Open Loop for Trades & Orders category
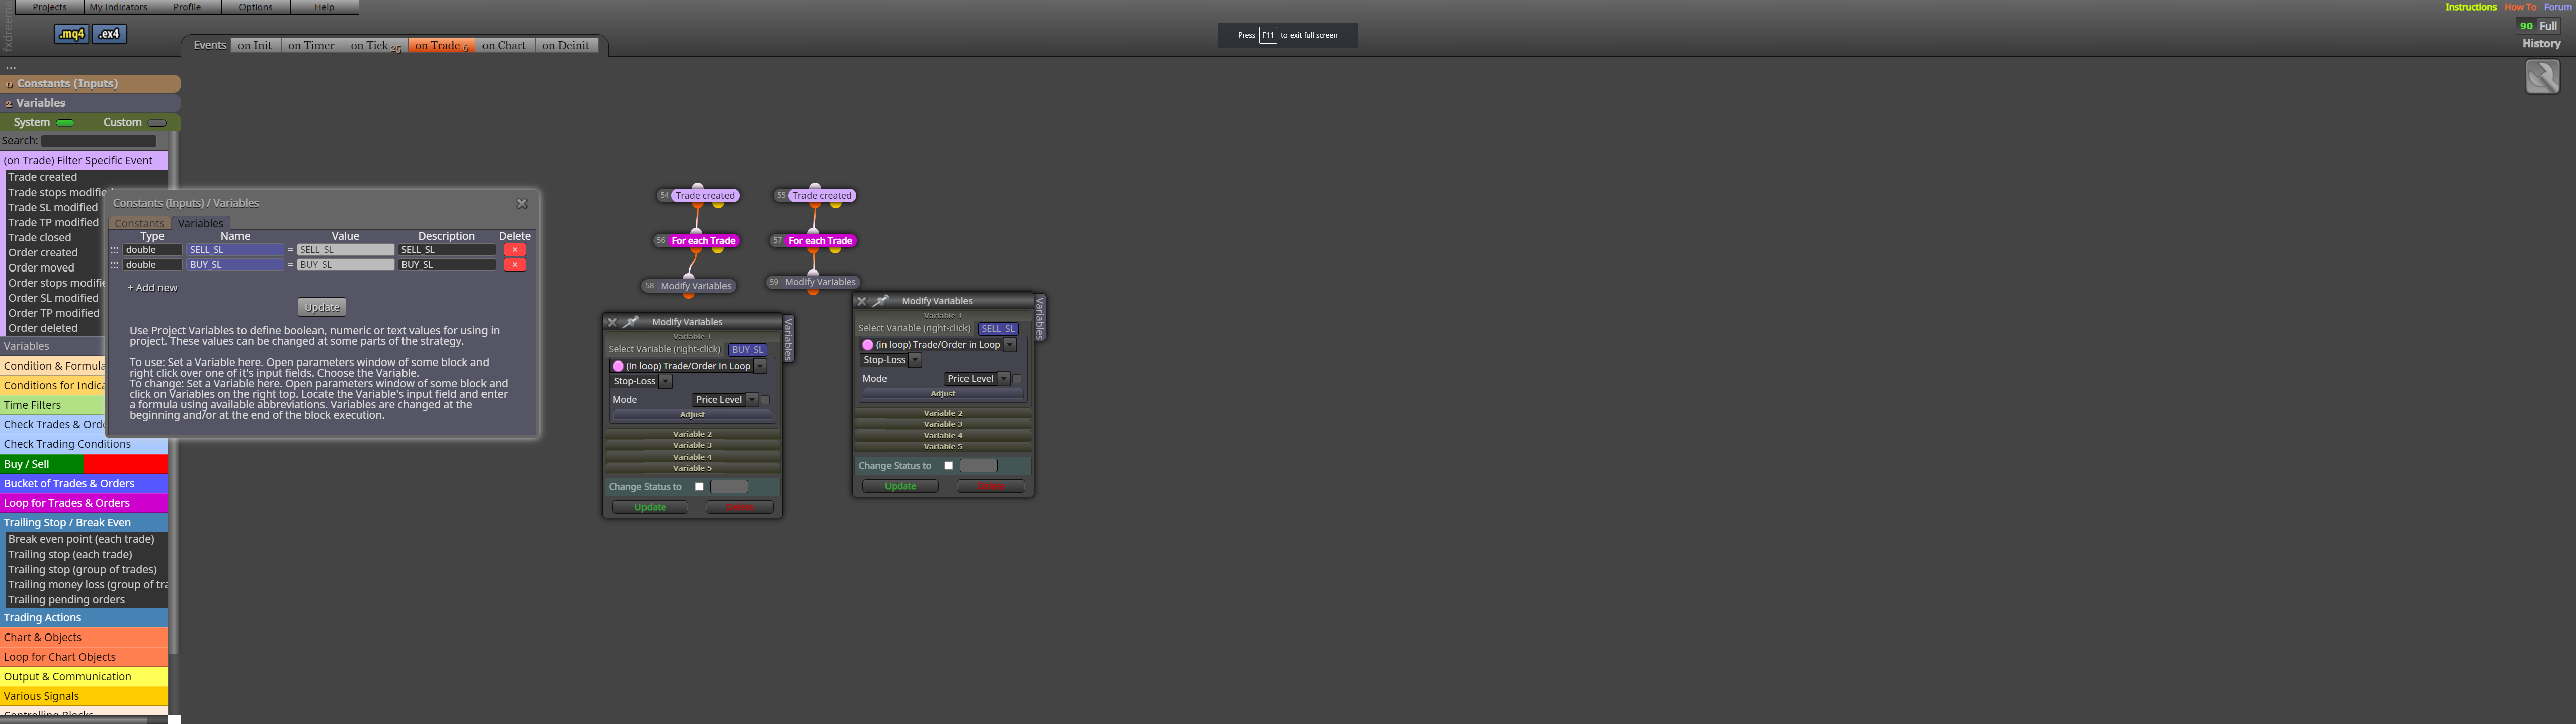The width and height of the screenshot is (2576, 724). [x=84, y=503]
